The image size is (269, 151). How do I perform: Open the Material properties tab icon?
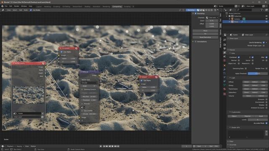224,89
